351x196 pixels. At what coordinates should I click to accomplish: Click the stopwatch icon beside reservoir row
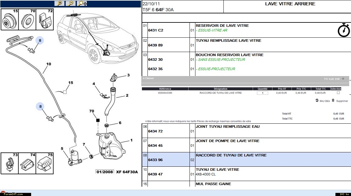pos(344,30)
